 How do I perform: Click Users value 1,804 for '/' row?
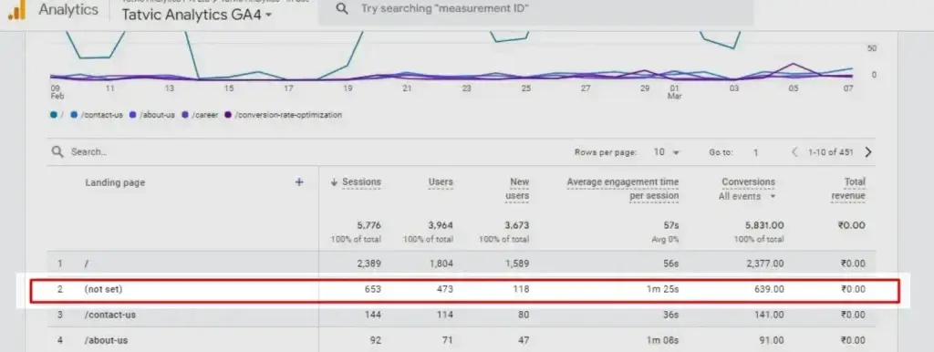[441, 264]
